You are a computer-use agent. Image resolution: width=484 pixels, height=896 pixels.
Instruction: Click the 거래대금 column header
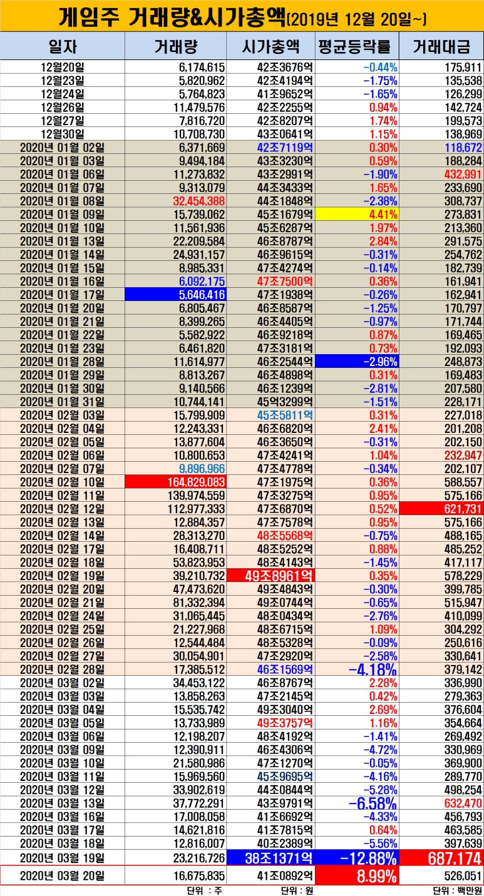441,46
